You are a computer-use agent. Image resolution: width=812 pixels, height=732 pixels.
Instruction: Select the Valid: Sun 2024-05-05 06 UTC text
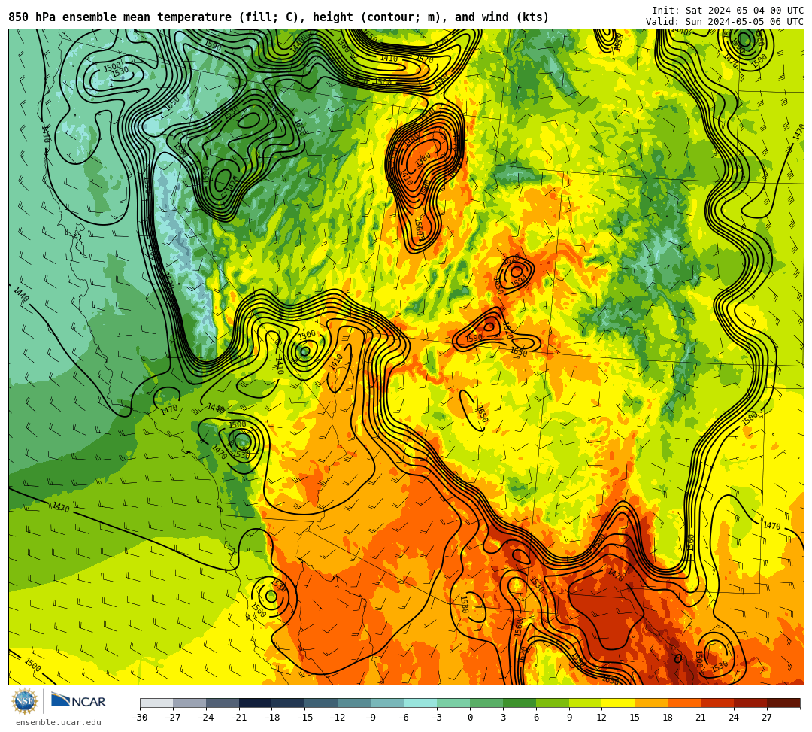725,22
